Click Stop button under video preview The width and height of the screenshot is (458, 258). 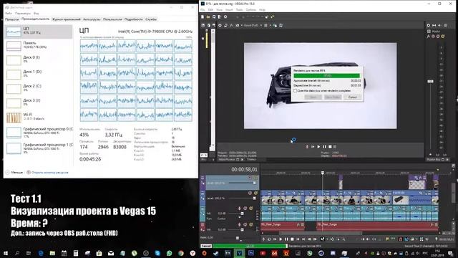tap(330, 146)
